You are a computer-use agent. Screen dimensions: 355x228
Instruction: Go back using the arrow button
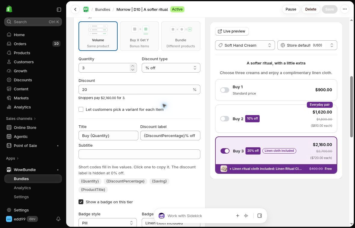(x=75, y=9)
